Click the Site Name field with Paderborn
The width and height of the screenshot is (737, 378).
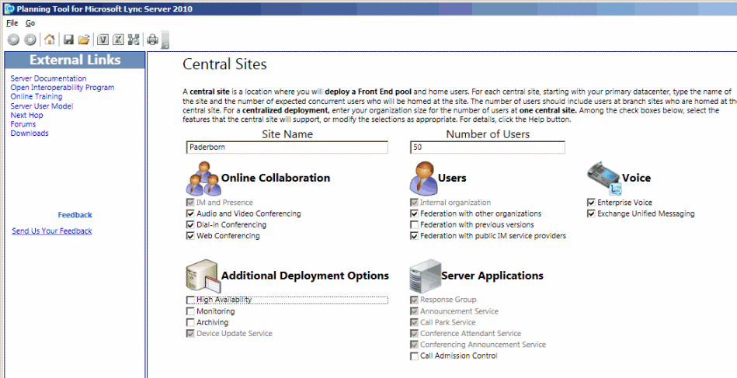point(287,147)
